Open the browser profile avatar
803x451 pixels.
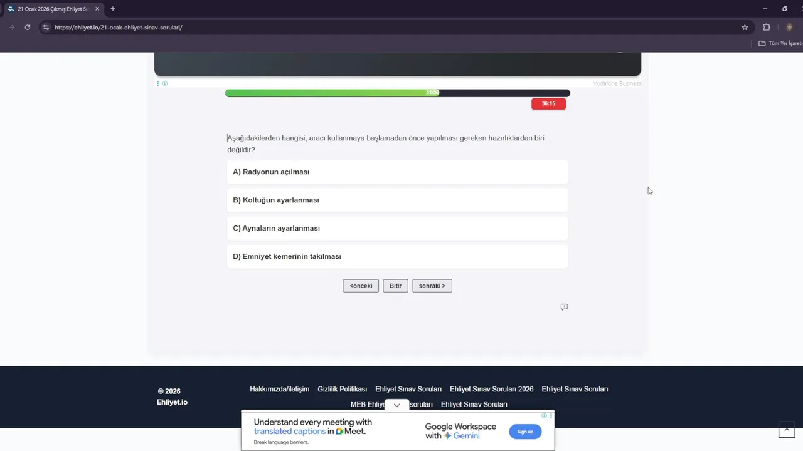[x=789, y=28]
